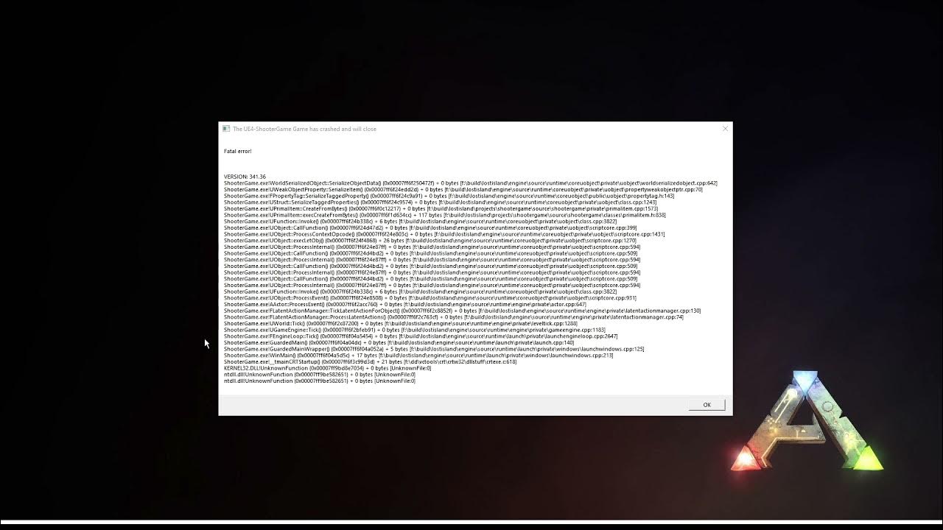Click the KERNEL32.DLL!UnknownFunction line
Viewport: 943px width, 530px height.
(328, 368)
